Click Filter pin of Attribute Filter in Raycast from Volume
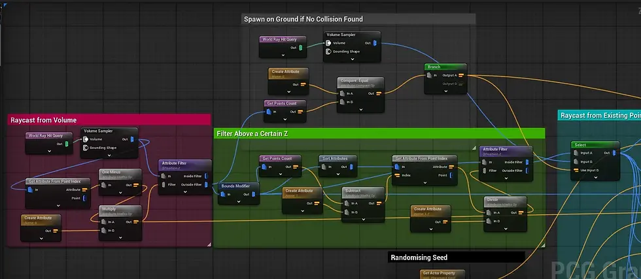The height and width of the screenshot is (279, 641). click(x=163, y=185)
